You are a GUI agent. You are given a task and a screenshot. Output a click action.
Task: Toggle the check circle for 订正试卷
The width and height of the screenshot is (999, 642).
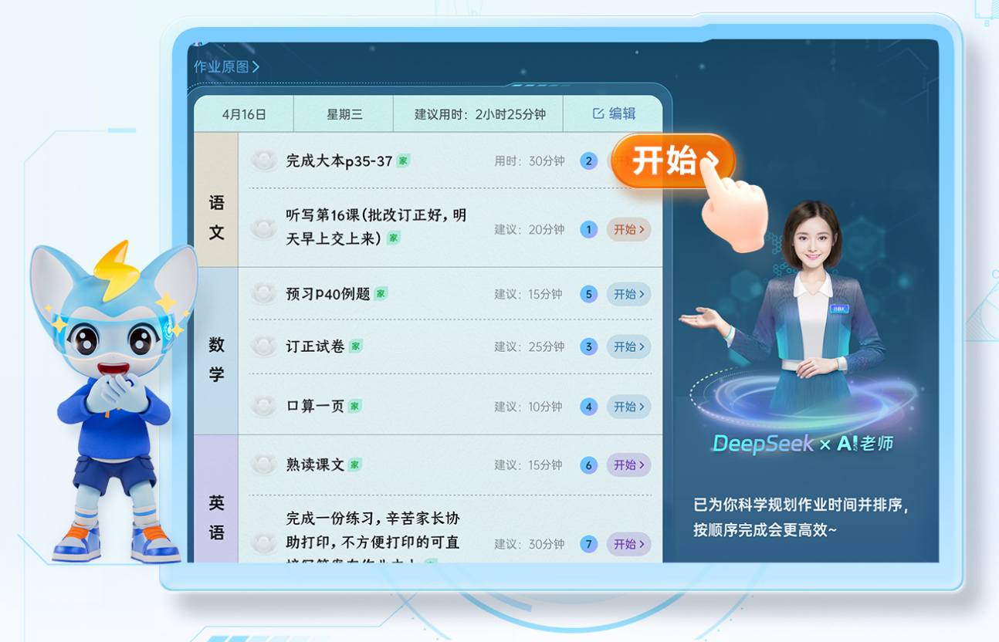pos(264,346)
